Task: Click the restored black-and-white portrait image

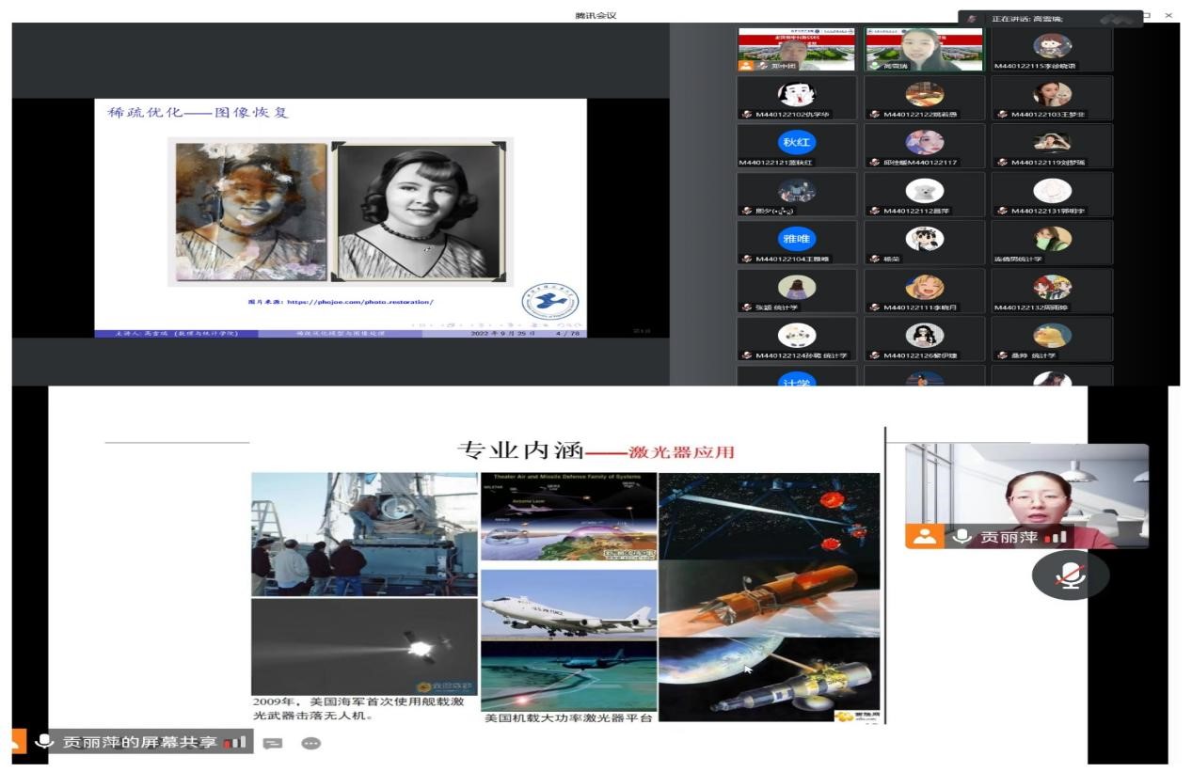Action: [x=419, y=210]
